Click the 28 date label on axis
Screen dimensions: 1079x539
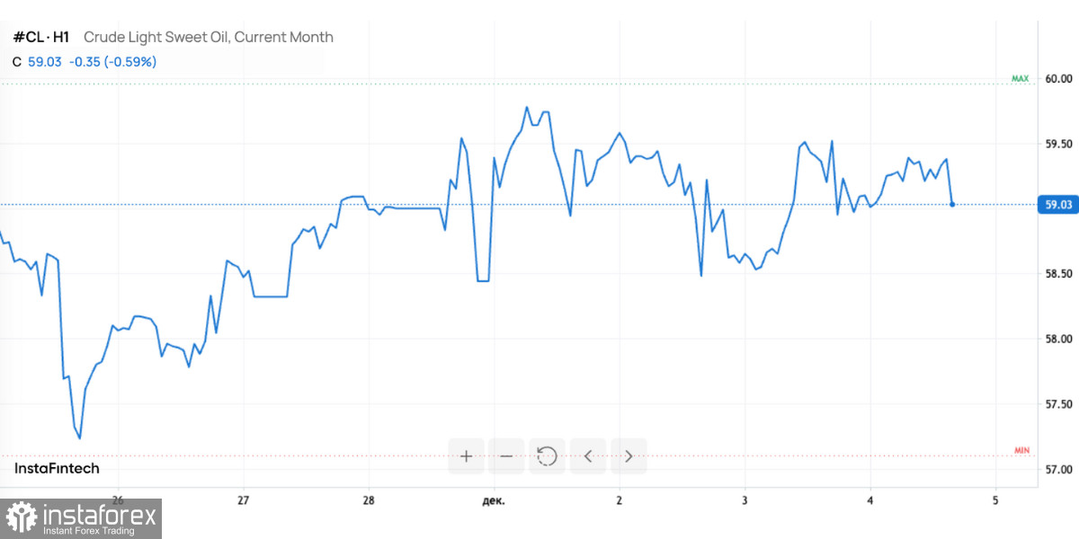(369, 499)
